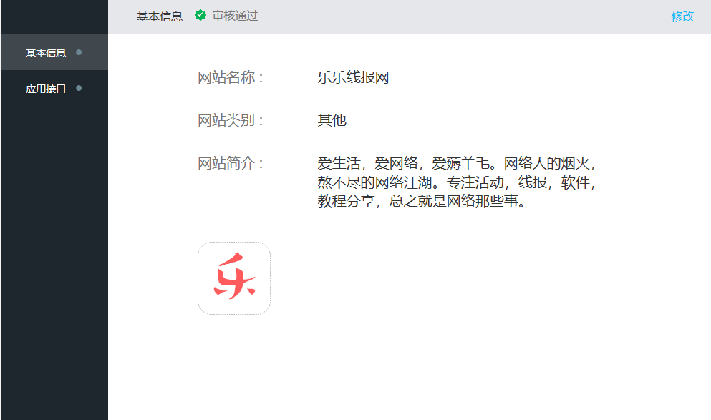Click the highlighted 基本信息 sidebar row
This screenshot has height=420, width=711.
[x=54, y=52]
